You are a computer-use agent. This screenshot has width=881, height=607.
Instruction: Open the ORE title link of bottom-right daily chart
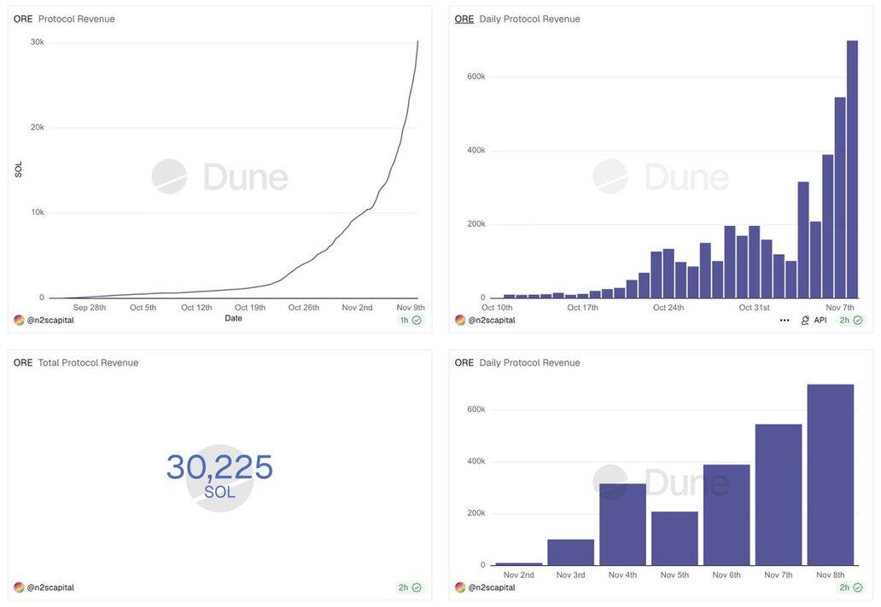coord(464,362)
